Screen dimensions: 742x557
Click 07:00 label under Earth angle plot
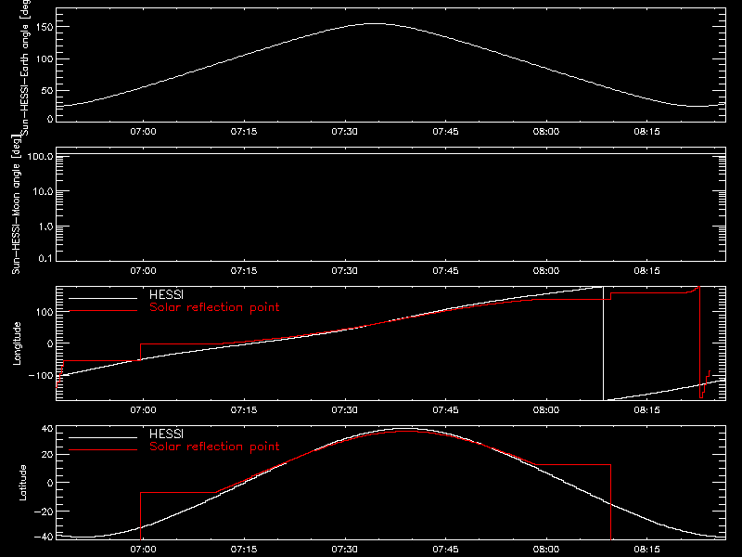pos(143,132)
